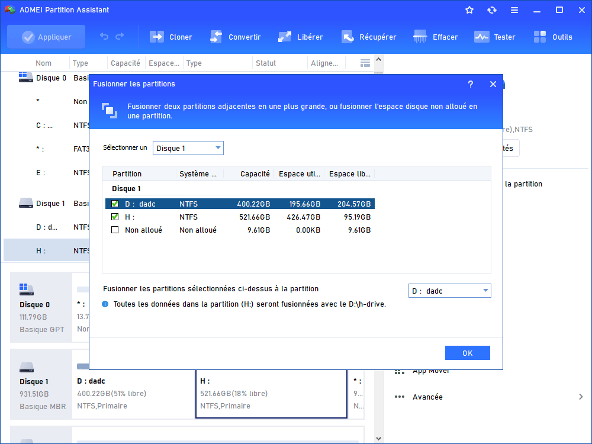Uncheck the H: partition checkbox
This screenshot has width=592, height=444.
[115, 217]
